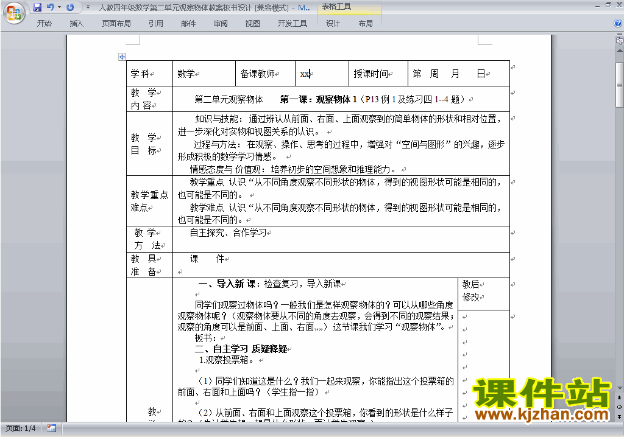
Task: Open Customize Quick Access Toolbar dropdown
Action: 88,7
